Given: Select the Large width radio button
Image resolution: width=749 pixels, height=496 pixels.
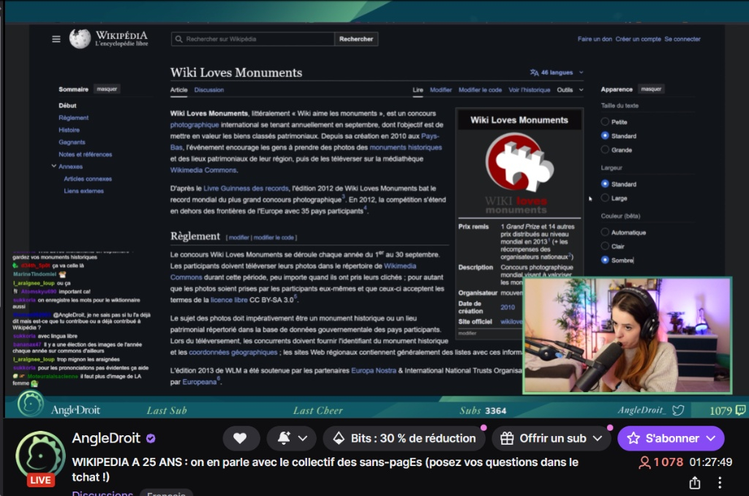Looking at the screenshot, I should (x=605, y=198).
